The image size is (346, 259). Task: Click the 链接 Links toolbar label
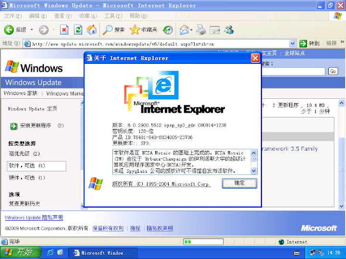click(332, 43)
